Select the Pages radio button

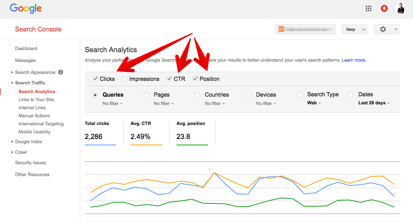click(146, 95)
